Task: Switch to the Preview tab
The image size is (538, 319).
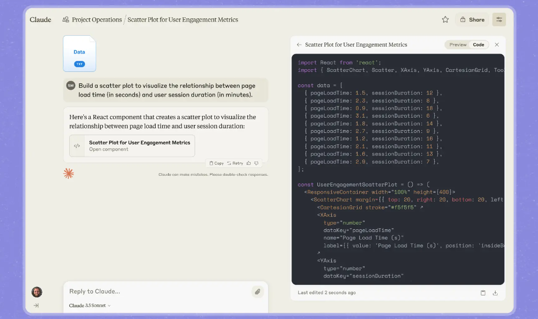Action: [x=458, y=45]
